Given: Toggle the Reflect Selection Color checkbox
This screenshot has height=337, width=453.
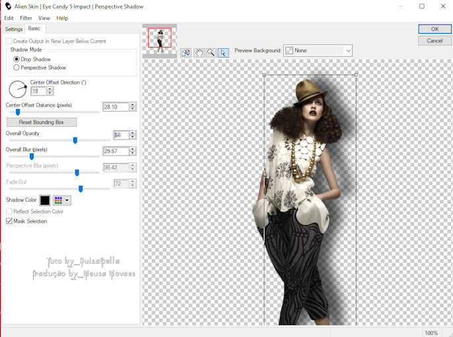Looking at the screenshot, I should tap(9, 211).
